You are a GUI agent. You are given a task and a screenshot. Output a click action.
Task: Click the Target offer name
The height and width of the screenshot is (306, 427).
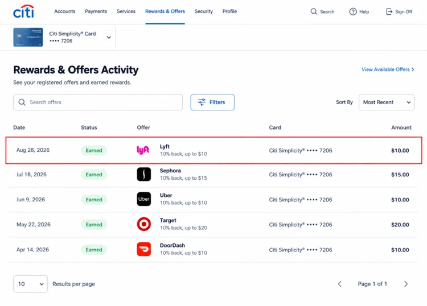tap(168, 220)
